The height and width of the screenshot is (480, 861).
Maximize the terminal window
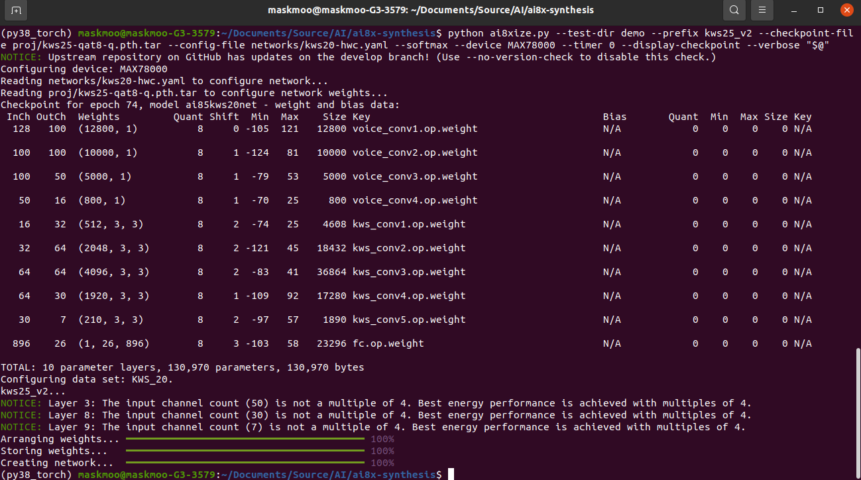[821, 10]
